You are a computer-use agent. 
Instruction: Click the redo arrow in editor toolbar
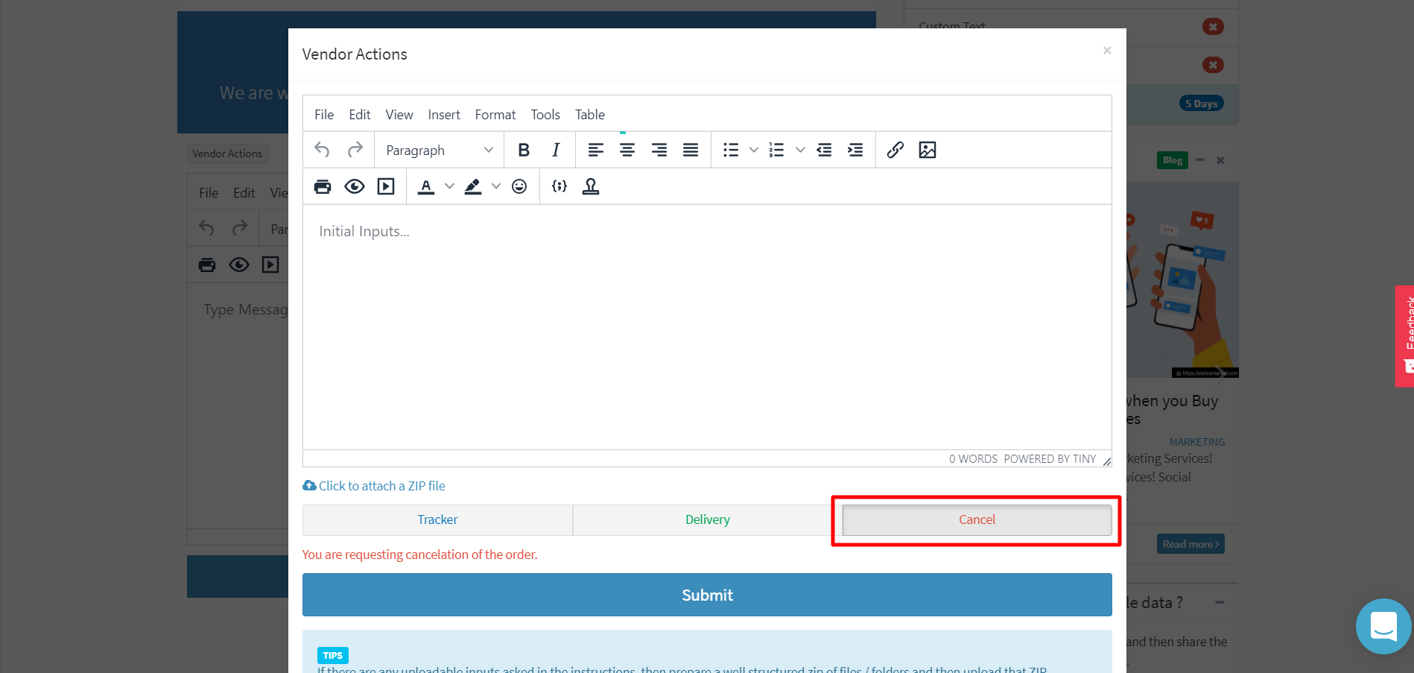click(x=355, y=150)
